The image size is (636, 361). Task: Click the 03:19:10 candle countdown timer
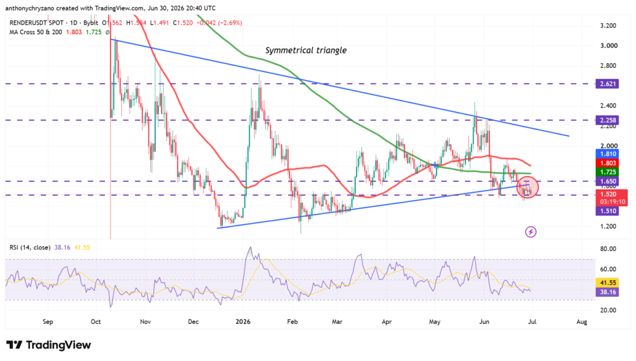tap(613, 201)
